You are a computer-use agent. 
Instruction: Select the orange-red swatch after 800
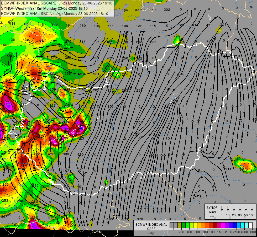coord(207,225)
